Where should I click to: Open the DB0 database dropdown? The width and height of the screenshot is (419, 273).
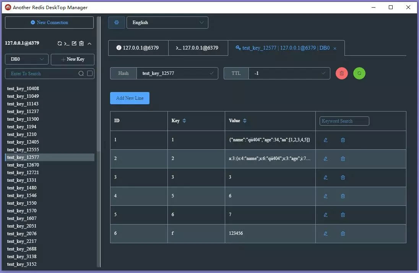26,59
